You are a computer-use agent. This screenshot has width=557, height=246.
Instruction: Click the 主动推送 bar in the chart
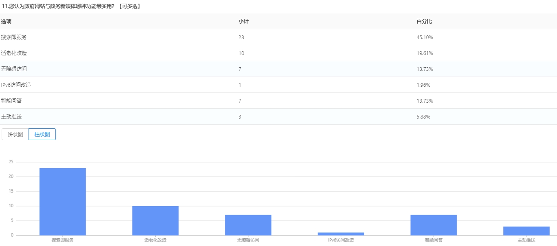(526, 231)
